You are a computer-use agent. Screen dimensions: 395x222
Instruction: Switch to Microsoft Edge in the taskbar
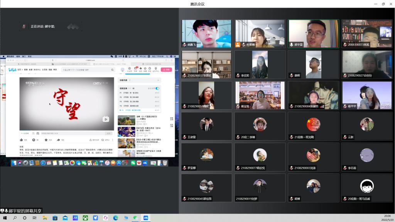pos(115,218)
